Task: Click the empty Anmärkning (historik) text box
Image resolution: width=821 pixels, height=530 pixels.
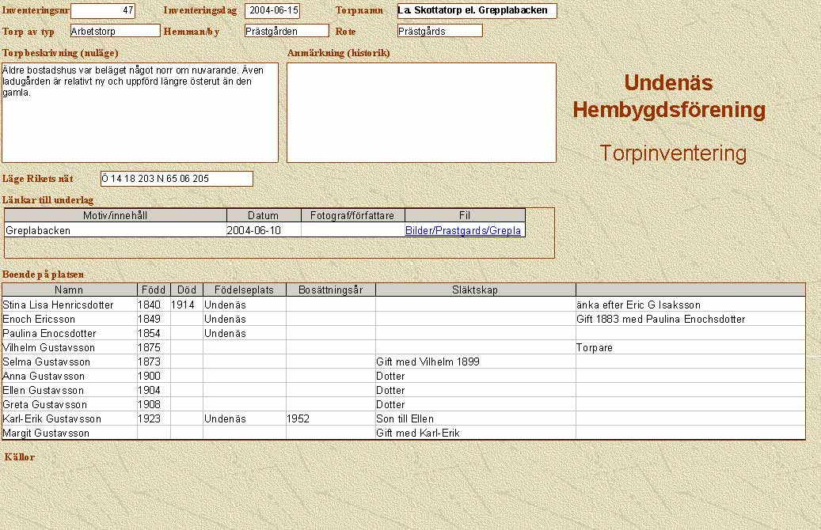Action: pyautogui.click(x=421, y=112)
